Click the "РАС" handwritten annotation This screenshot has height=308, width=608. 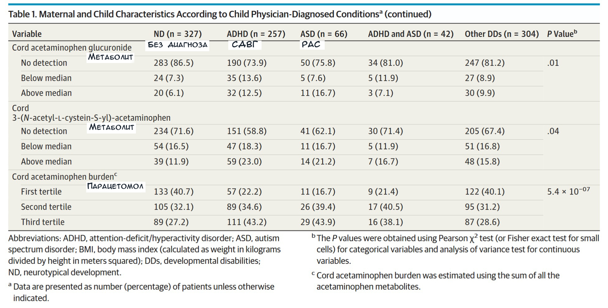point(311,45)
